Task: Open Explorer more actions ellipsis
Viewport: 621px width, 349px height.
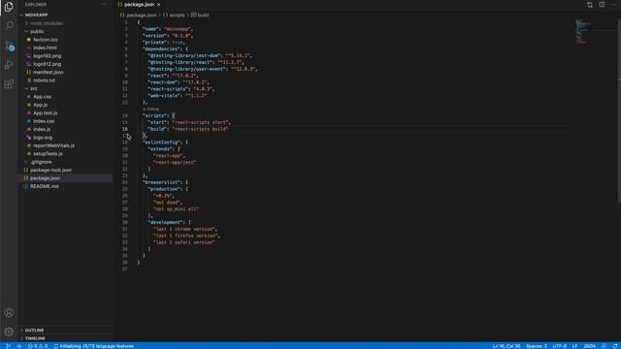Action: click(x=104, y=4)
